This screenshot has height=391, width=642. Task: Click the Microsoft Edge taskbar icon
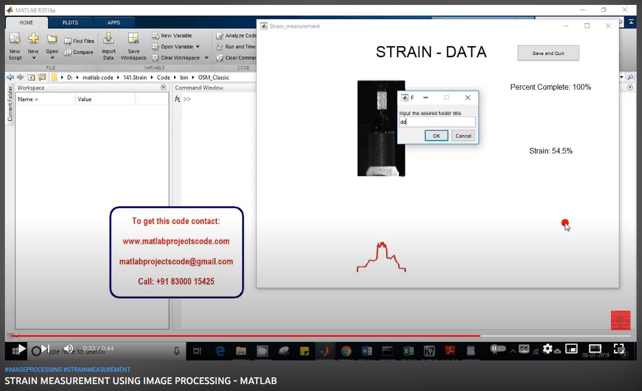(220, 351)
